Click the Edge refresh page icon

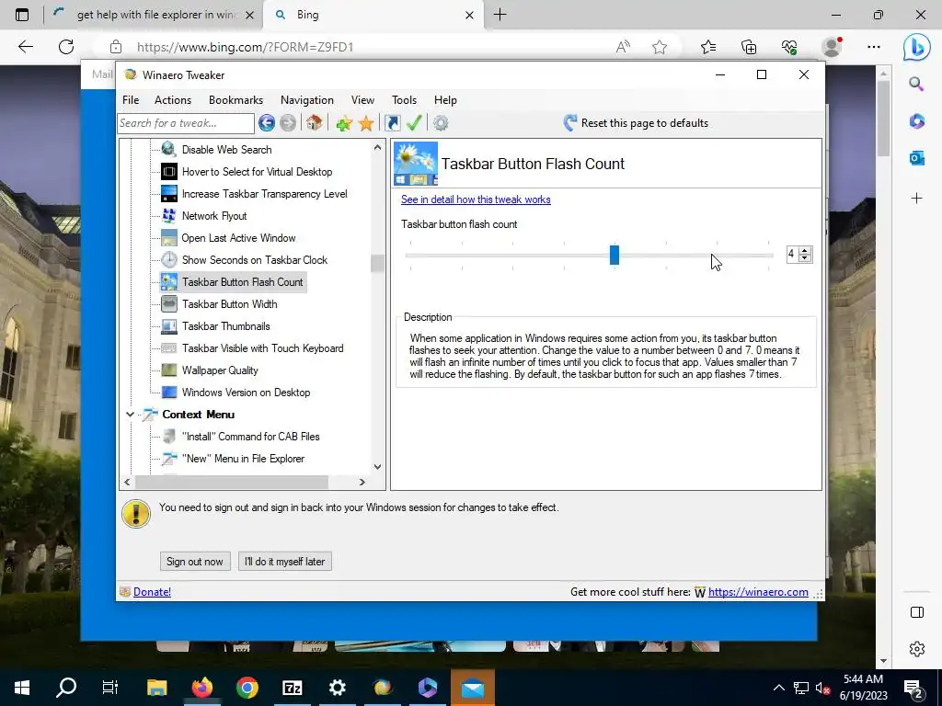pyautogui.click(x=66, y=47)
